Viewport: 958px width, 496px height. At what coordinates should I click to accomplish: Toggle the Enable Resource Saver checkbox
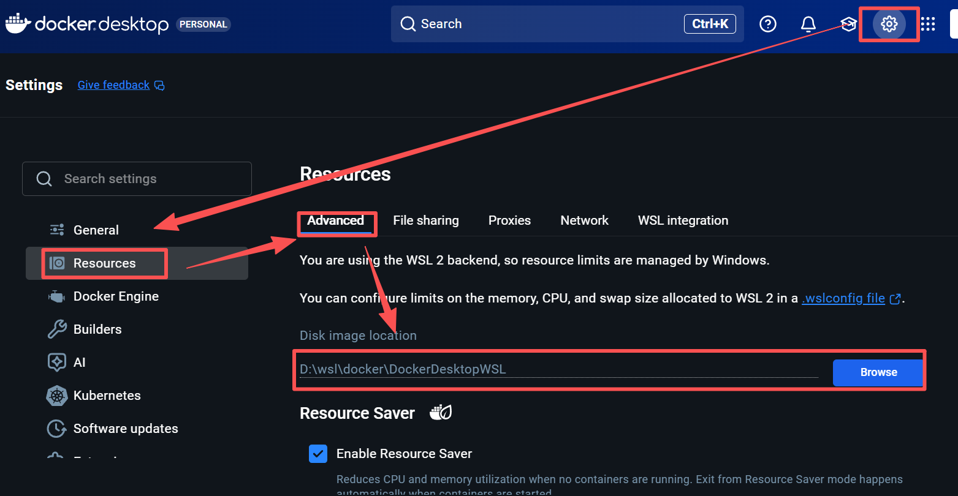(317, 454)
